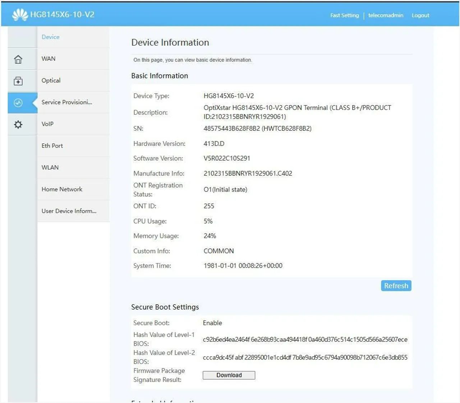The image size is (460, 403).
Task: Open Fast Setting link in header
Action: 345,15
